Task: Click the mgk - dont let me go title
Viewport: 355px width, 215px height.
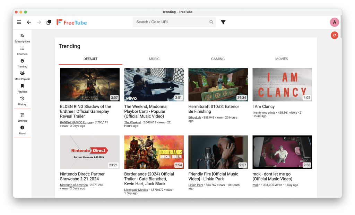Action: 272,176
